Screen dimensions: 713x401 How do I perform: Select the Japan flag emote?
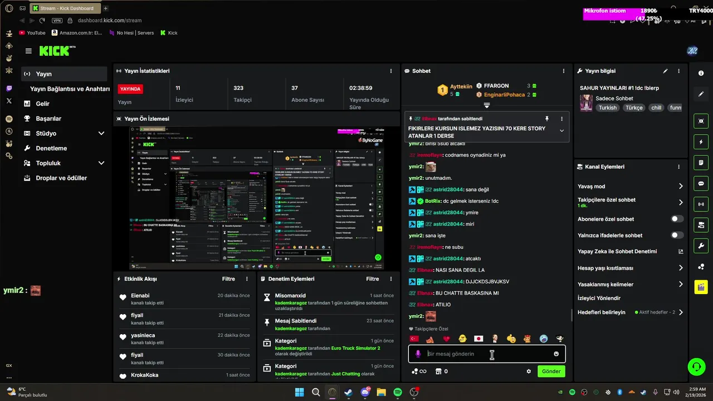[478, 339]
